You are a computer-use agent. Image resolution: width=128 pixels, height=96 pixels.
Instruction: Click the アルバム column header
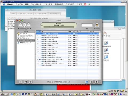[93, 31]
